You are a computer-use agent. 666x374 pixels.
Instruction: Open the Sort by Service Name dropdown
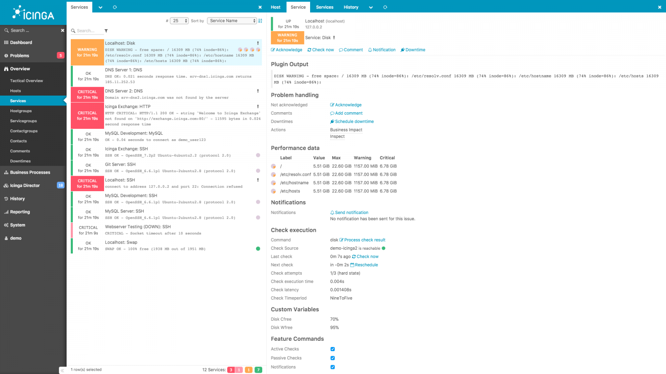(x=232, y=21)
